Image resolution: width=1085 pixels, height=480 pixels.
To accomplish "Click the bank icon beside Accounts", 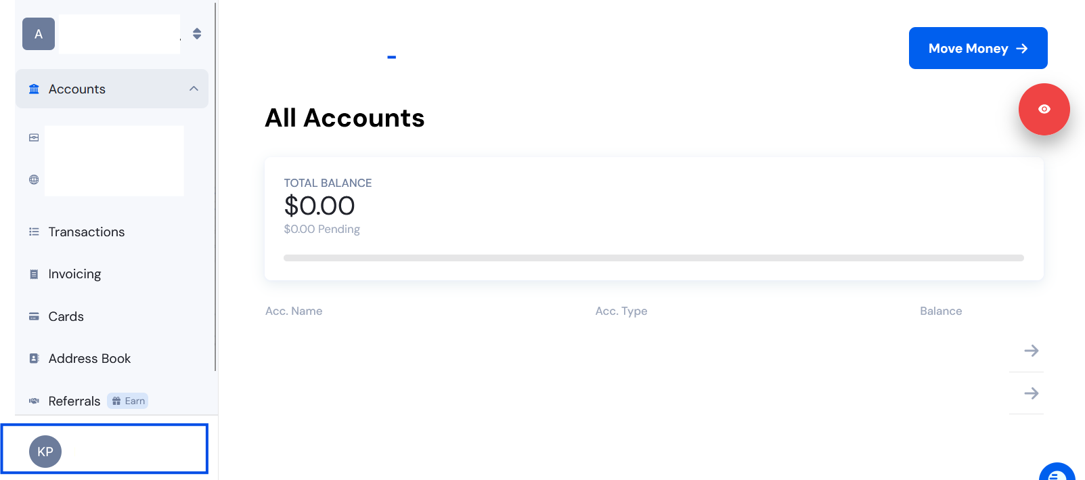I will [x=34, y=89].
